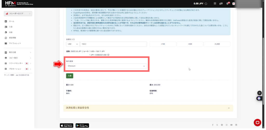Open the apps grid menu icon
266x130 pixels.
[x=215, y=4]
